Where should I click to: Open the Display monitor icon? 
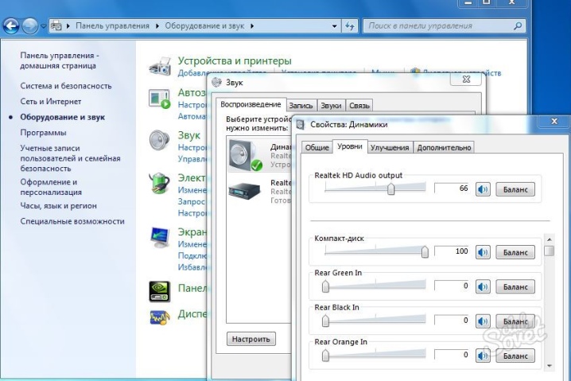(x=160, y=238)
